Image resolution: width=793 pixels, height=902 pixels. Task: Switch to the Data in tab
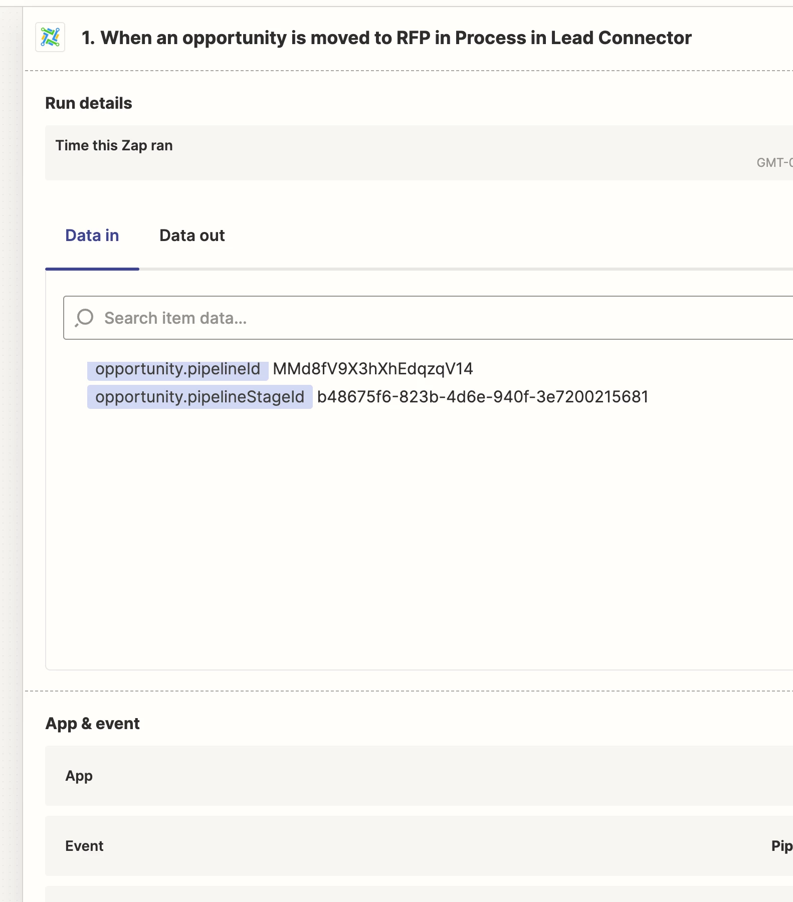92,236
